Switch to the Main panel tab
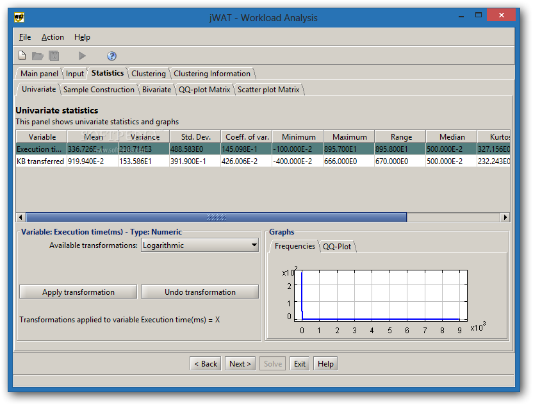Image resolution: width=533 pixels, height=405 pixels. click(39, 74)
